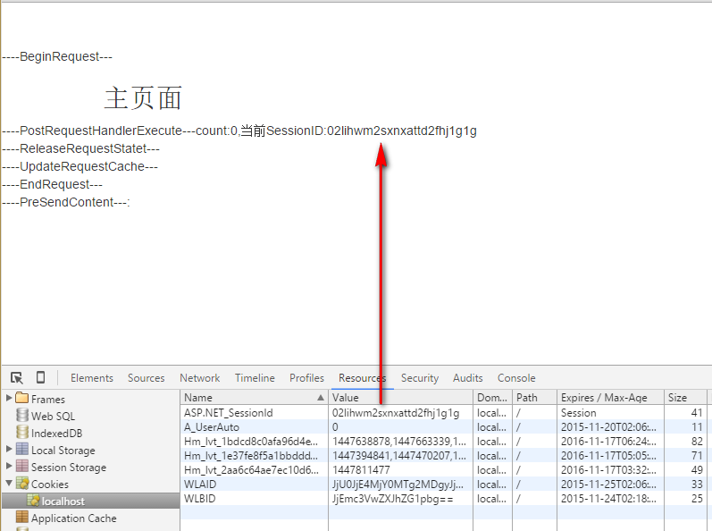
Task: Click the ----UpdateRequestCache--- line
Action: tap(80, 166)
